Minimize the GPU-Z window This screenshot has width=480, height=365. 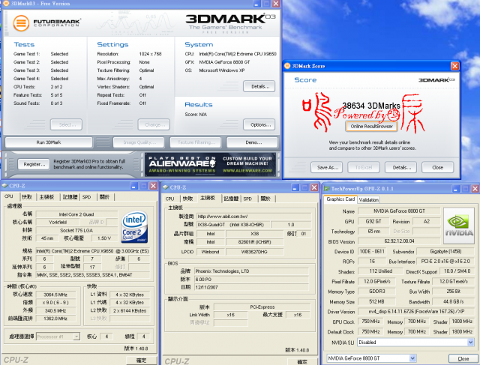pyautogui.click(x=456, y=189)
